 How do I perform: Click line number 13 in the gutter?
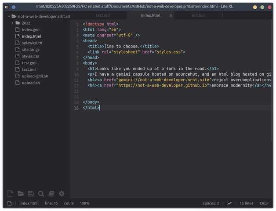point(76,91)
